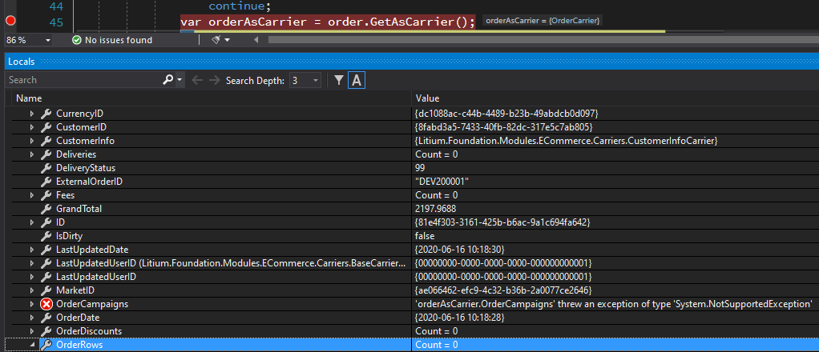Expand the ID property row
The image size is (819, 352).
click(x=32, y=222)
